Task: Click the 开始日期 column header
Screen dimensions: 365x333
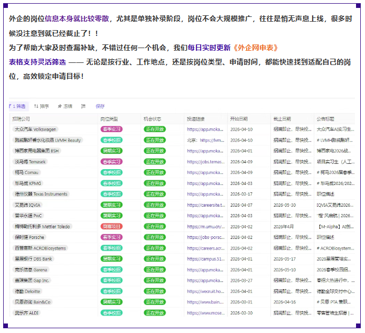Action: [x=239, y=119]
